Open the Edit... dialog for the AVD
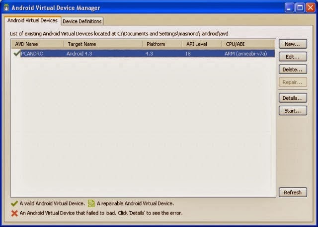 pos(293,57)
